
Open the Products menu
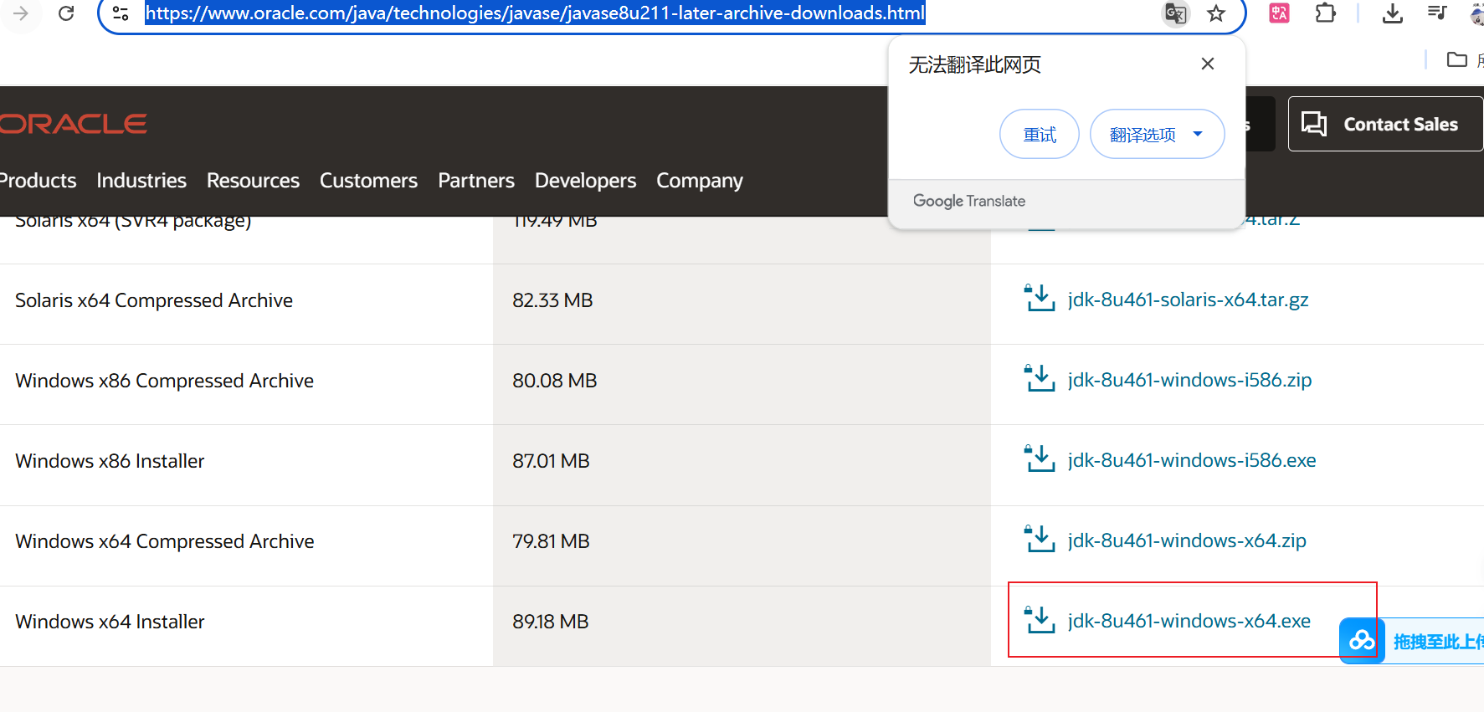[x=38, y=181]
